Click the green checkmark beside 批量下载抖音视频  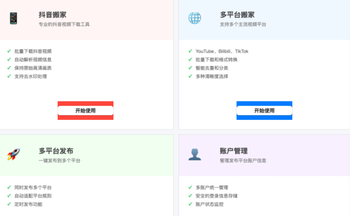click(9, 51)
